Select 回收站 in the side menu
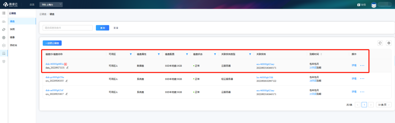 click(x=13, y=45)
